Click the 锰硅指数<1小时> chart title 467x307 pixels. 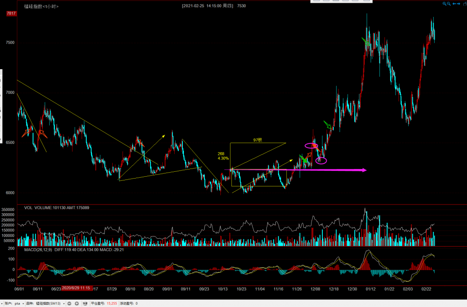click(41, 6)
